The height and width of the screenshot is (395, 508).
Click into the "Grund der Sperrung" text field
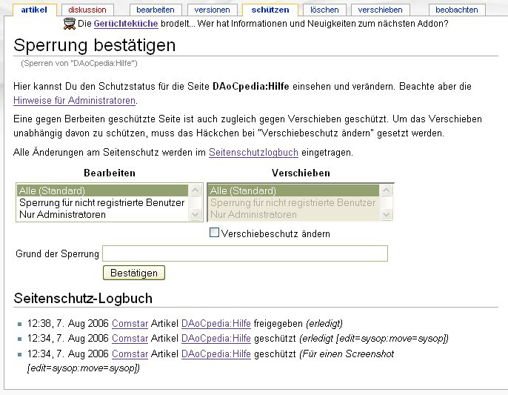[244, 254]
